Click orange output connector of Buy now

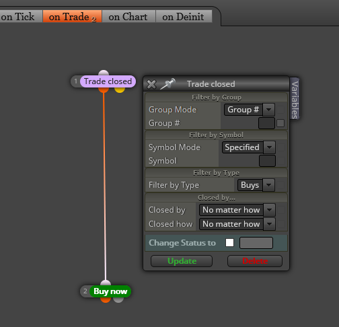106,299
